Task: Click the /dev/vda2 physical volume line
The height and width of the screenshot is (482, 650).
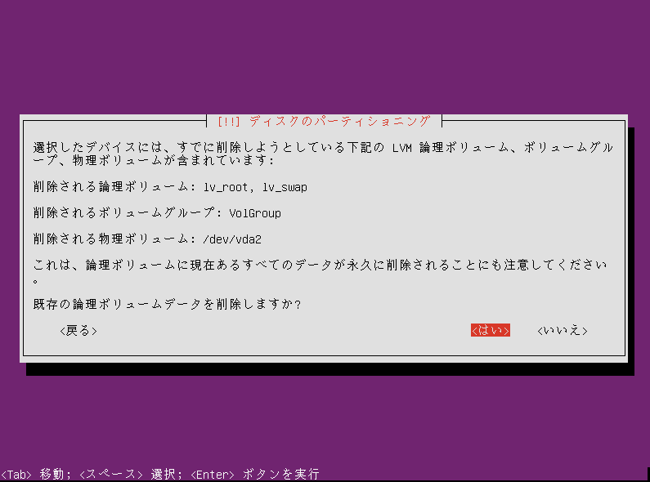Action: (147, 239)
